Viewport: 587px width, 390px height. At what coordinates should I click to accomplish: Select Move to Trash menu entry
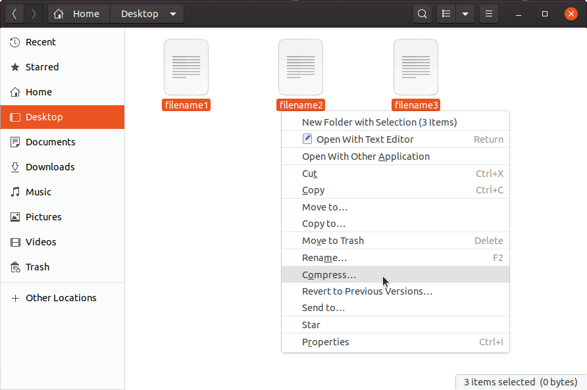333,241
